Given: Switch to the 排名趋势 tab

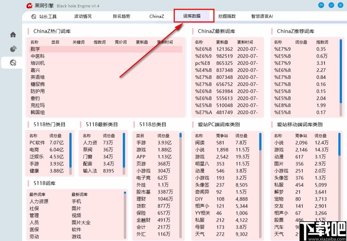Looking at the screenshot, I should coord(122,16).
